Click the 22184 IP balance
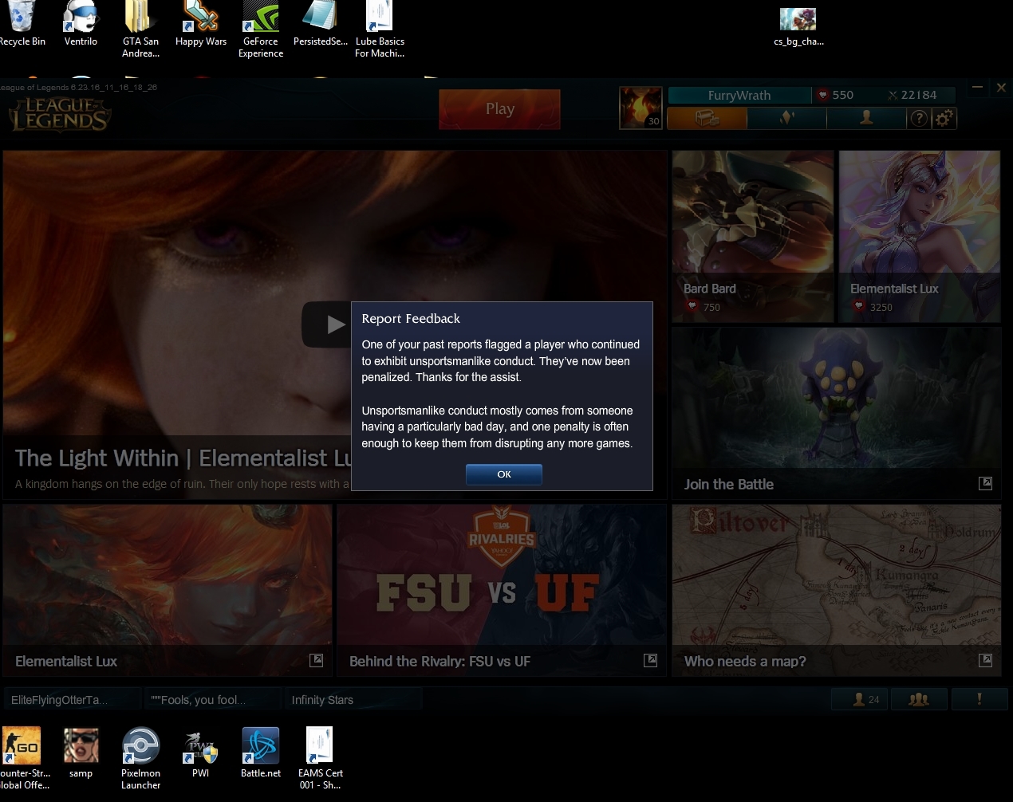 coord(912,95)
